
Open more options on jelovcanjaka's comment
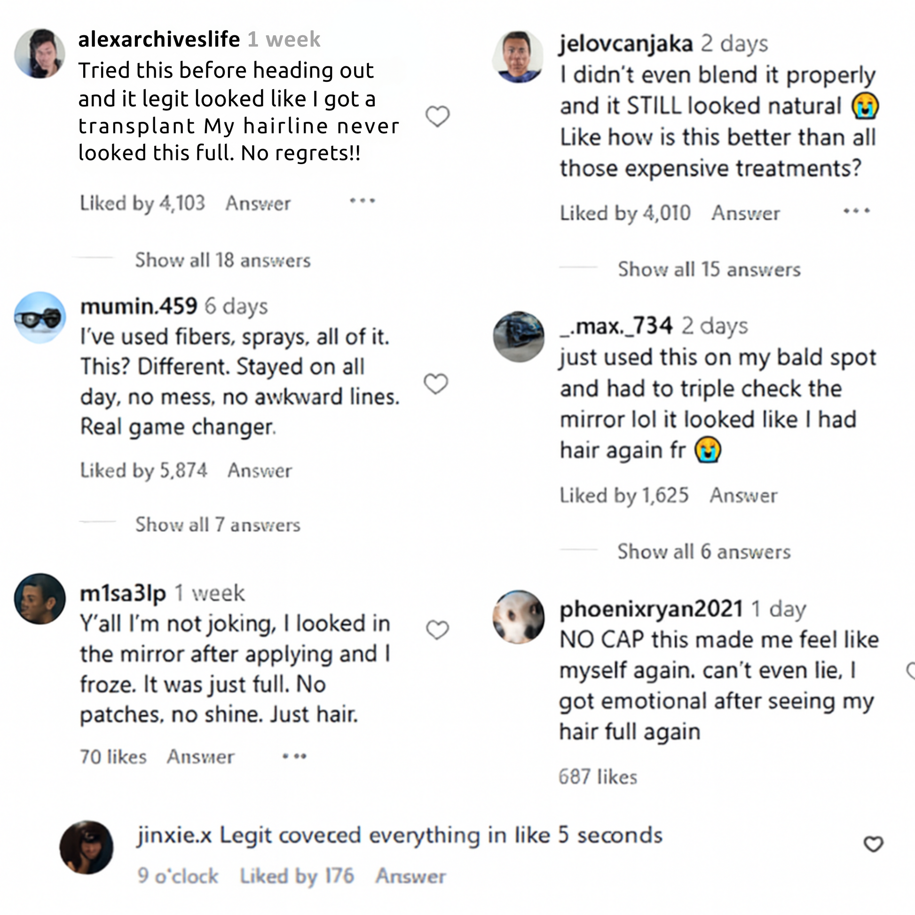pyautogui.click(x=856, y=211)
